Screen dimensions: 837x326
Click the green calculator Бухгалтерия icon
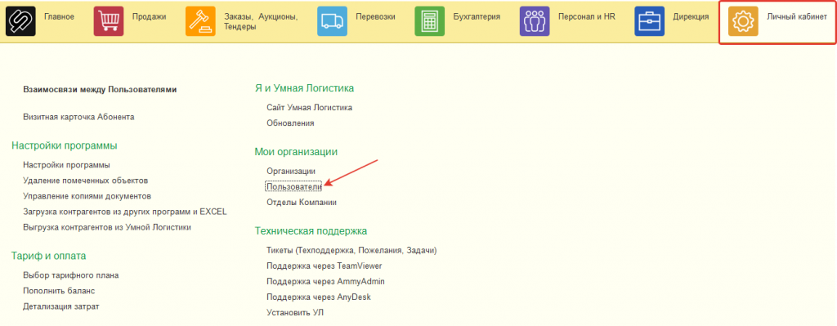pyautogui.click(x=430, y=21)
